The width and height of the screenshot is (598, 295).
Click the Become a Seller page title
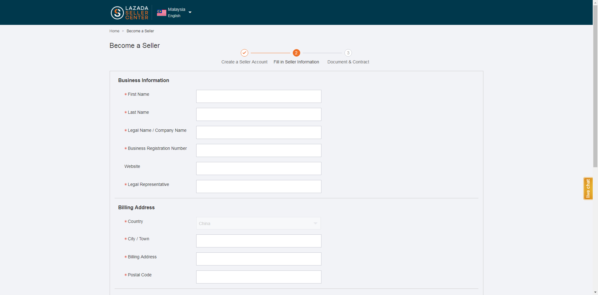135,46
